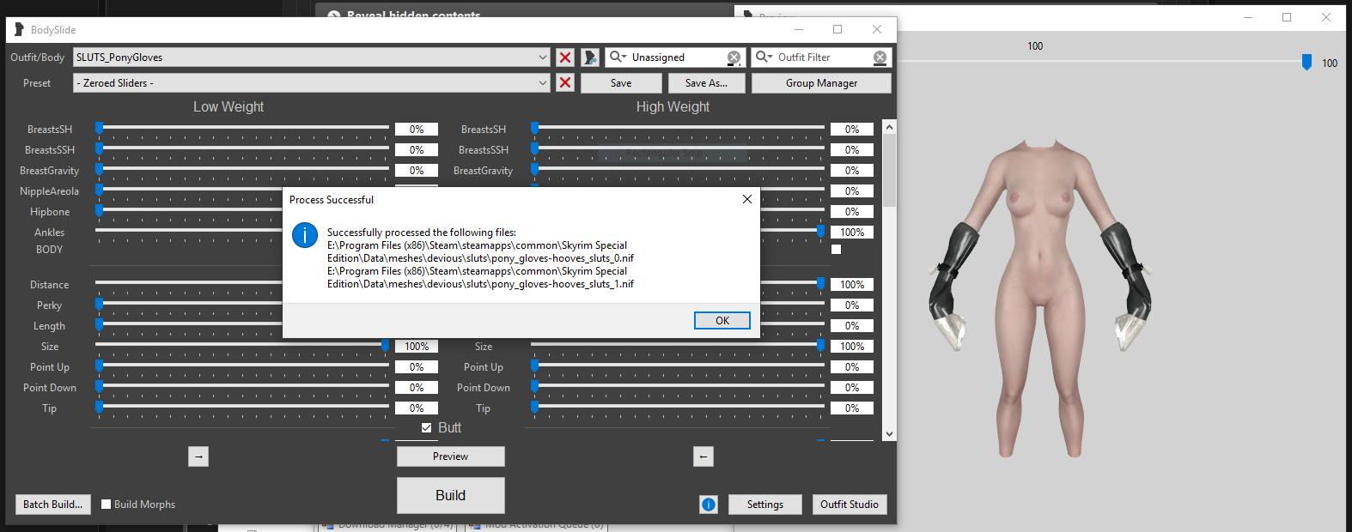Click the Low Weight BreastsSH 0% value field
This screenshot has width=1352, height=532.
click(417, 130)
